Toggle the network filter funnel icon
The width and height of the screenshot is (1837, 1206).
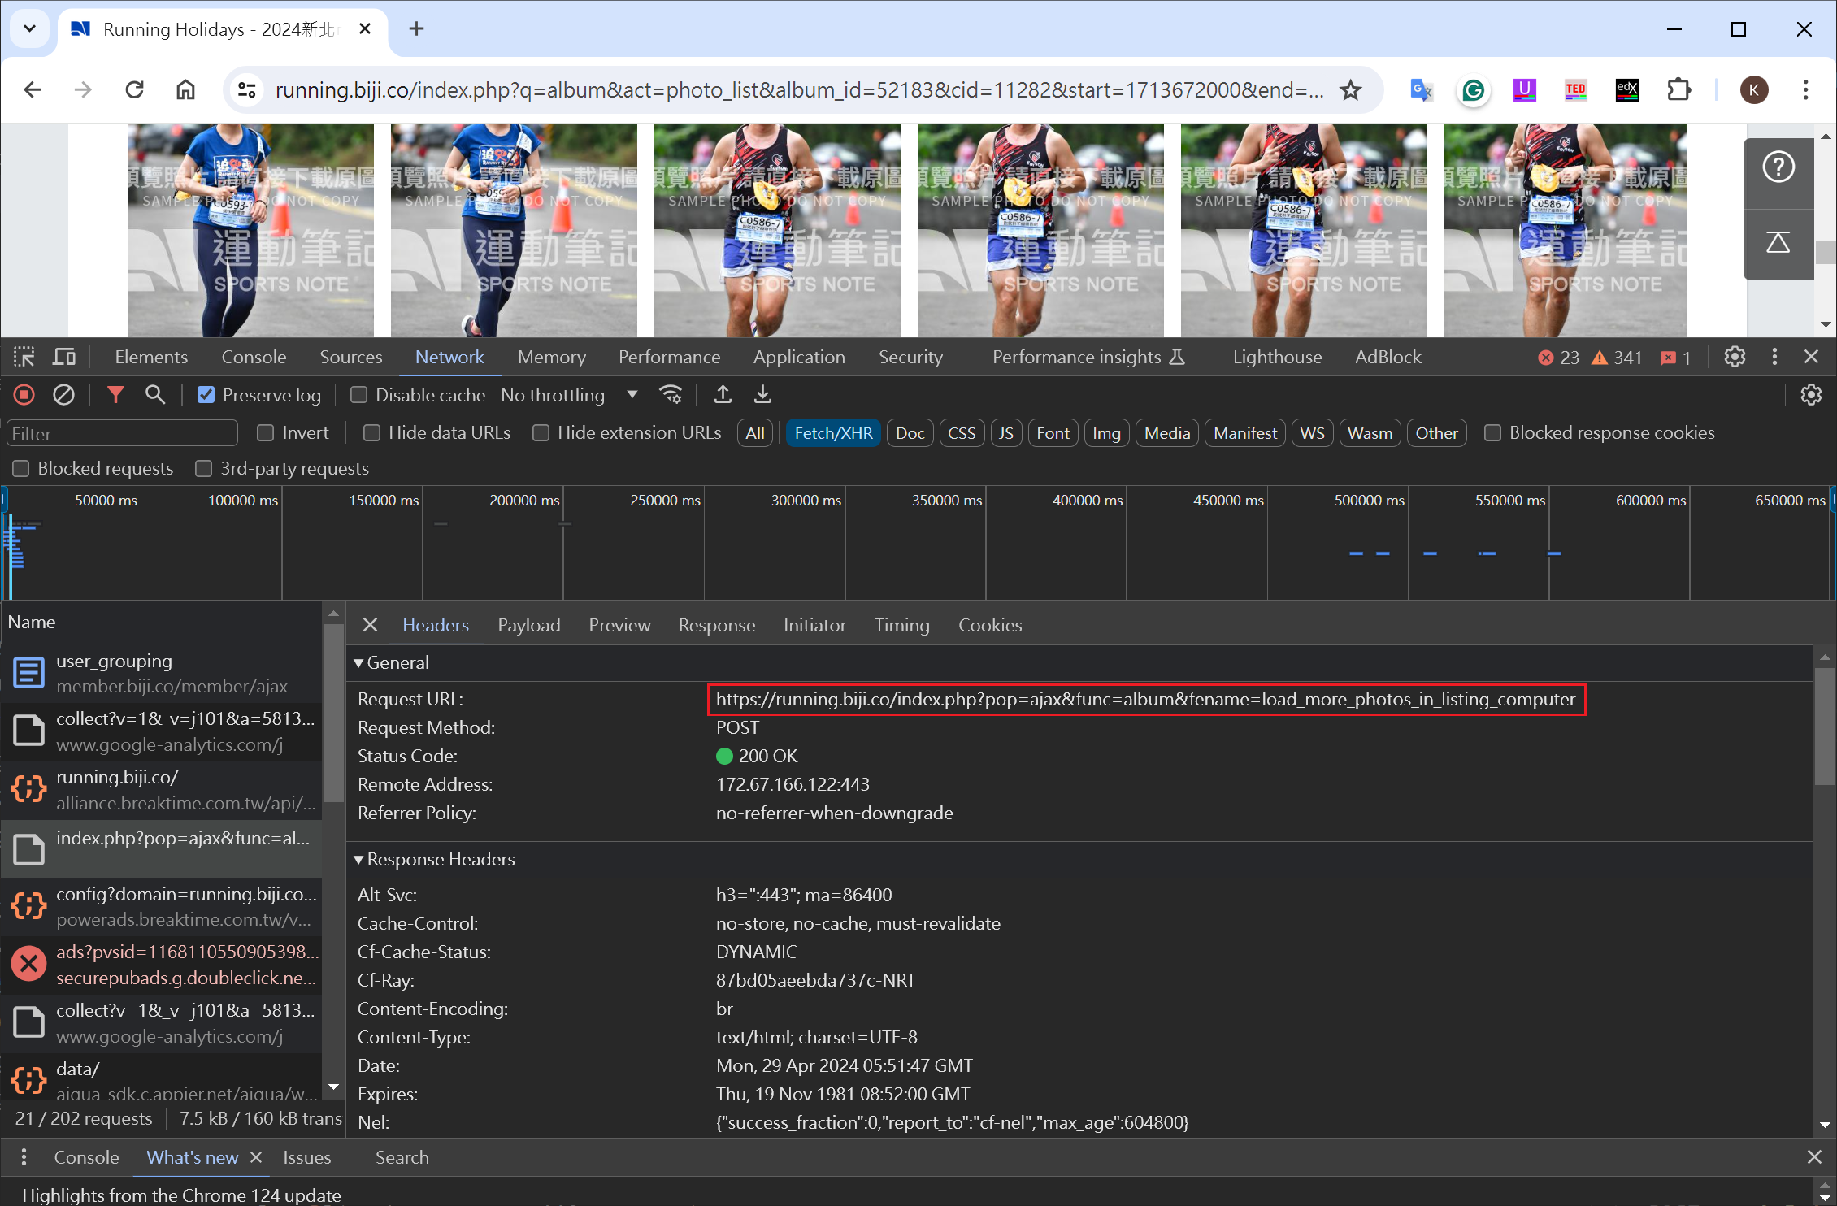(115, 395)
